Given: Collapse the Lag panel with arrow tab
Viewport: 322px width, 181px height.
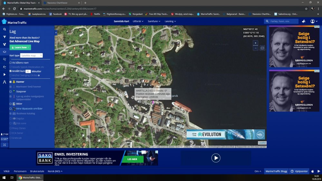Looking at the screenshot, I should (x=56, y=32).
